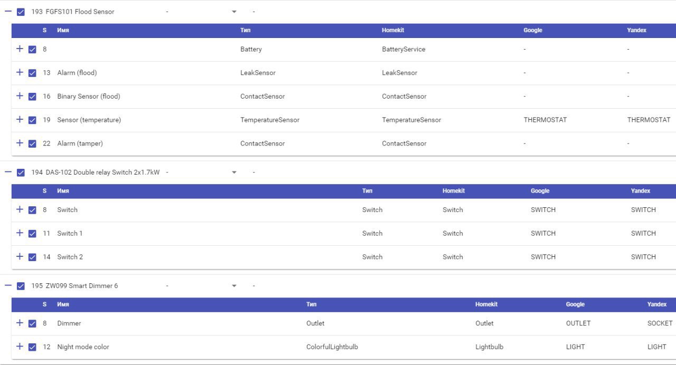
Task: Select Switch 2 name text
Action: 70,257
